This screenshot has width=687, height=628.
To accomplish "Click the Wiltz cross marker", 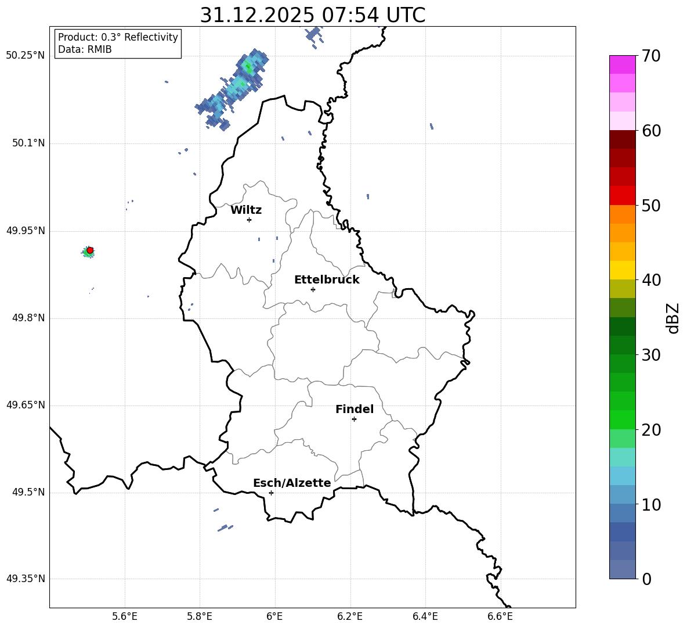I will (250, 220).
